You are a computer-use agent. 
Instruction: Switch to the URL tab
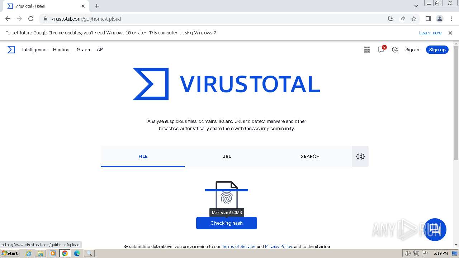(227, 156)
